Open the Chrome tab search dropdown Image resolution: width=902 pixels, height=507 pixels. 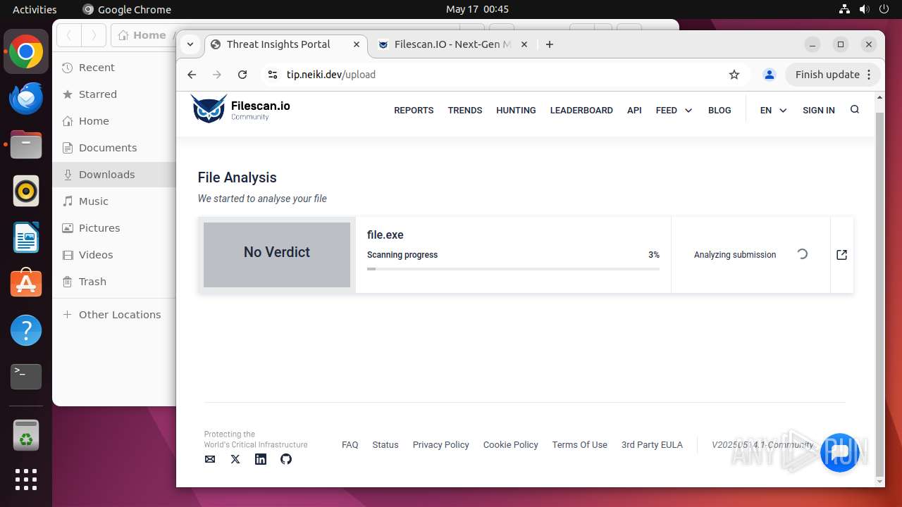(190, 44)
